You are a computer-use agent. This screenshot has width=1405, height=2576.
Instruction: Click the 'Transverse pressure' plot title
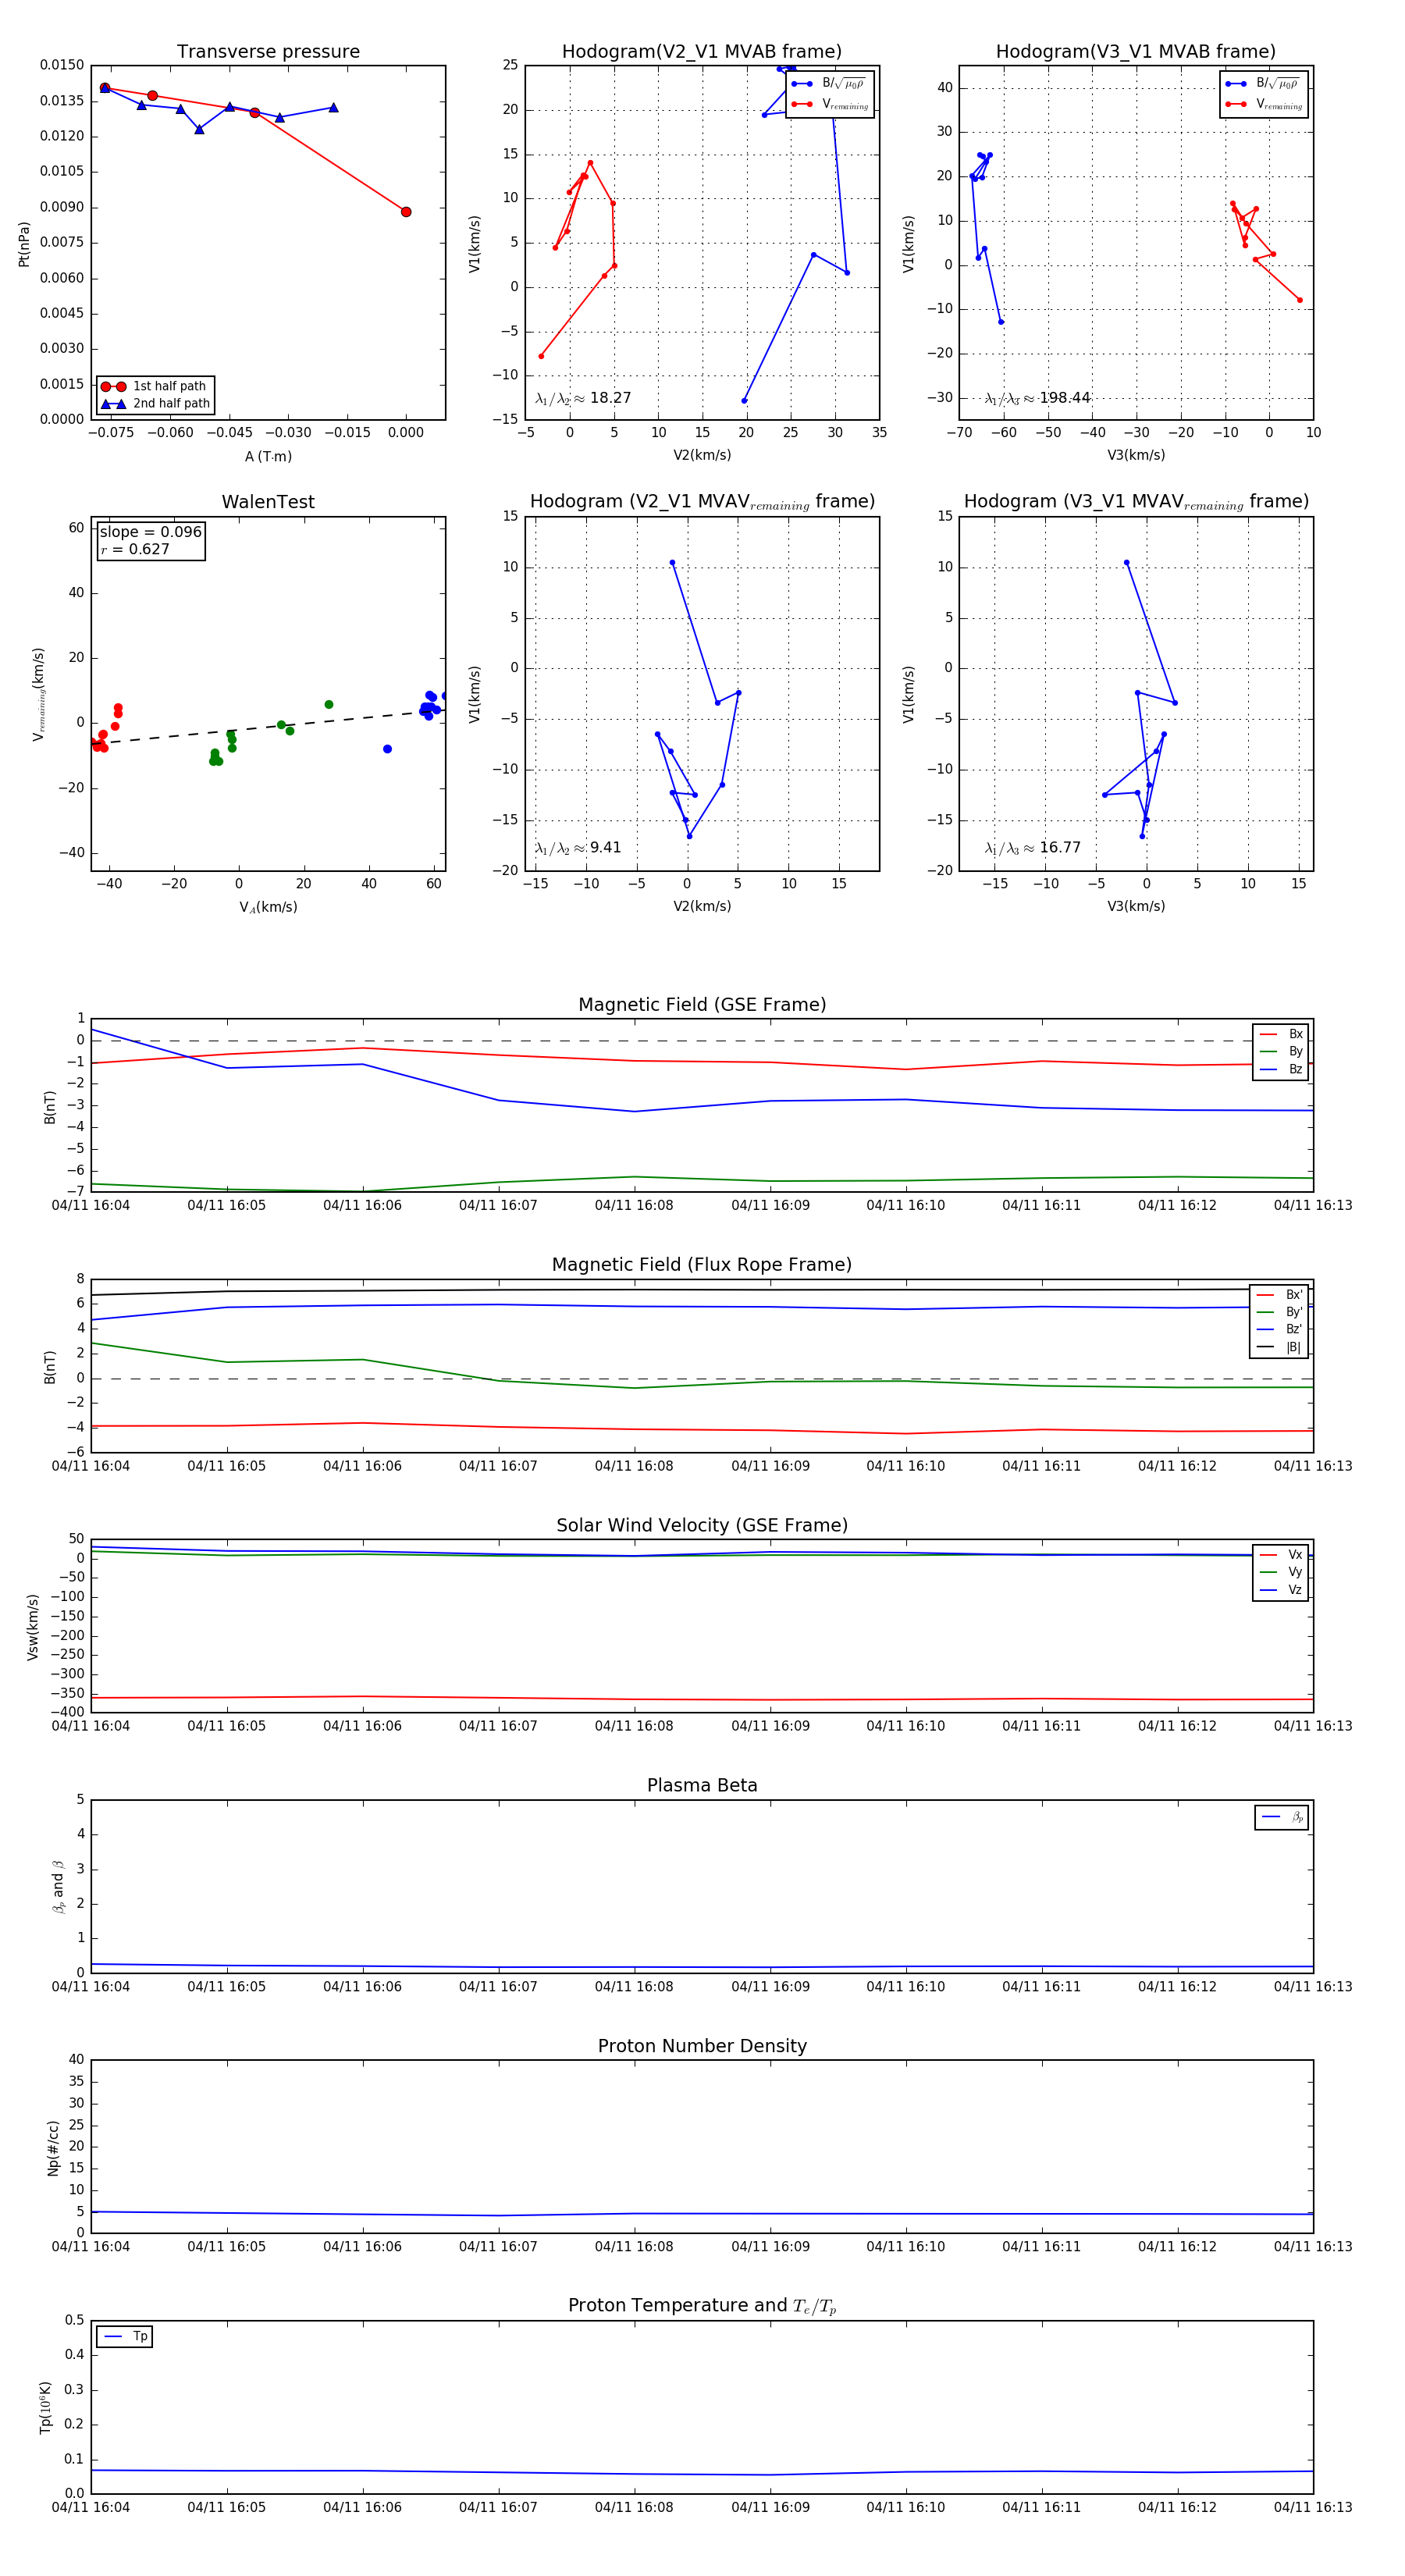[268, 52]
